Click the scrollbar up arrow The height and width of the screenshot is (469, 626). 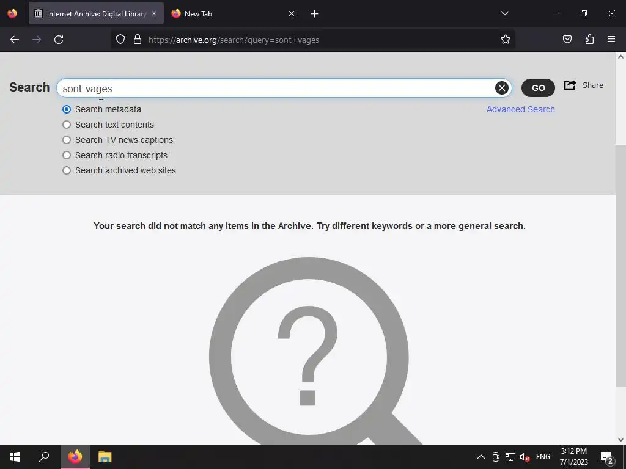(620, 57)
